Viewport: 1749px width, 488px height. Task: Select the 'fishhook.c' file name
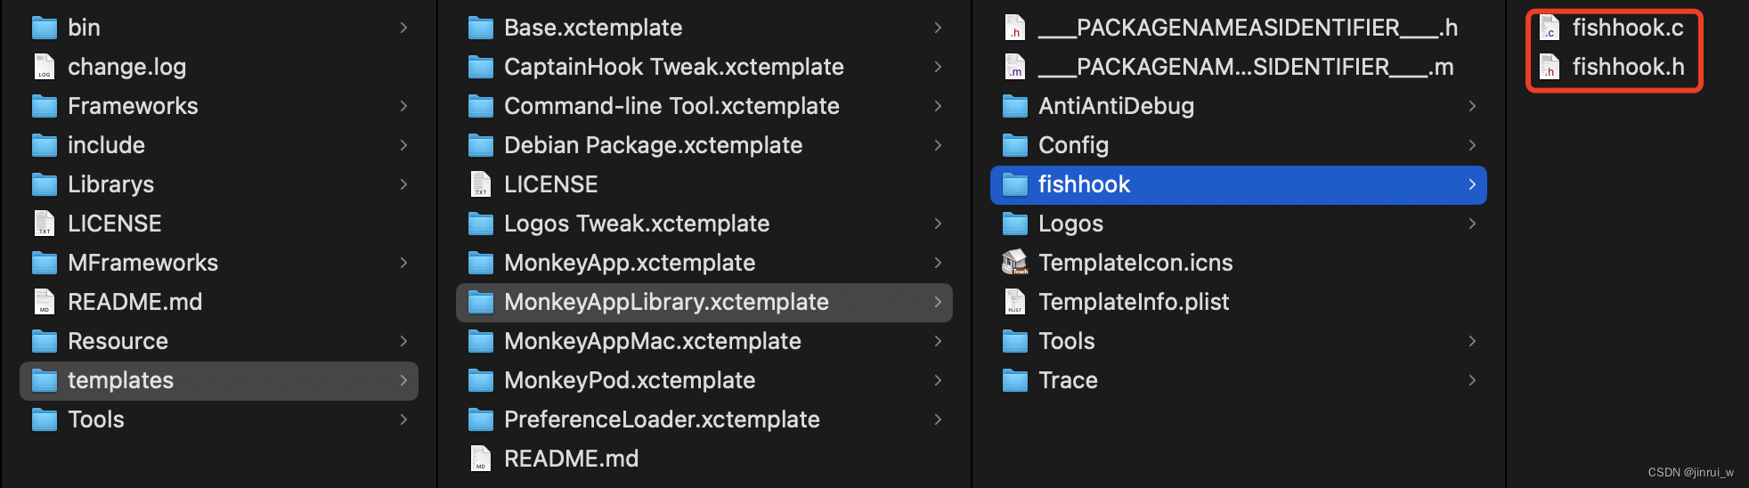point(1628,28)
